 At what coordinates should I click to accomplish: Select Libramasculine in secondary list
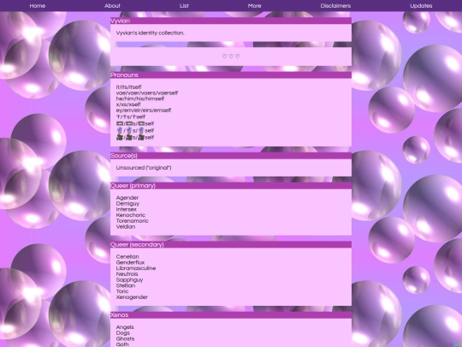(136, 268)
